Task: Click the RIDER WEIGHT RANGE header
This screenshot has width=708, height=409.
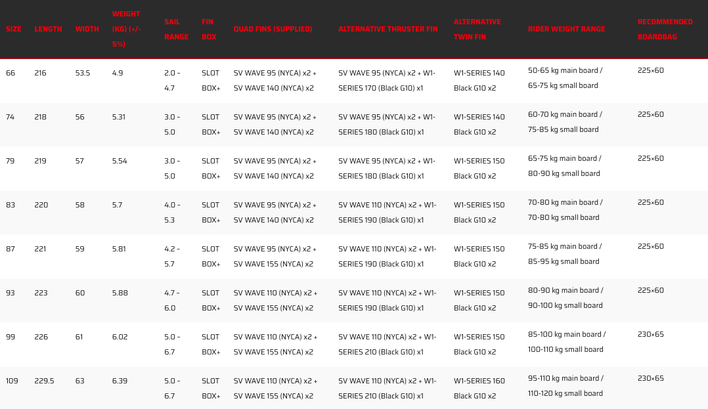Action: 567,29
